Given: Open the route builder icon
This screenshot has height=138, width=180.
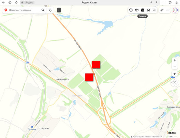Looking at the screenshot, I should (50, 10).
